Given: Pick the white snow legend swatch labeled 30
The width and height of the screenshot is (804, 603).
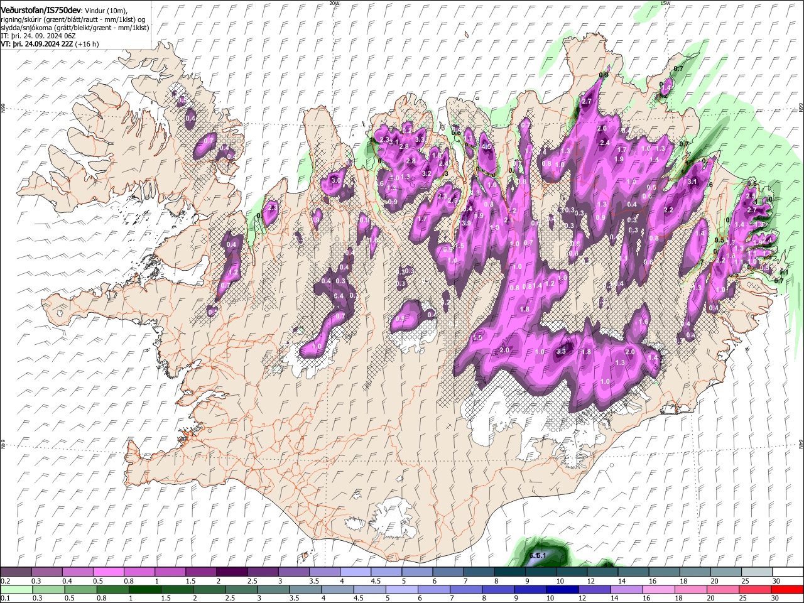Looking at the screenshot, I should click(x=786, y=572).
